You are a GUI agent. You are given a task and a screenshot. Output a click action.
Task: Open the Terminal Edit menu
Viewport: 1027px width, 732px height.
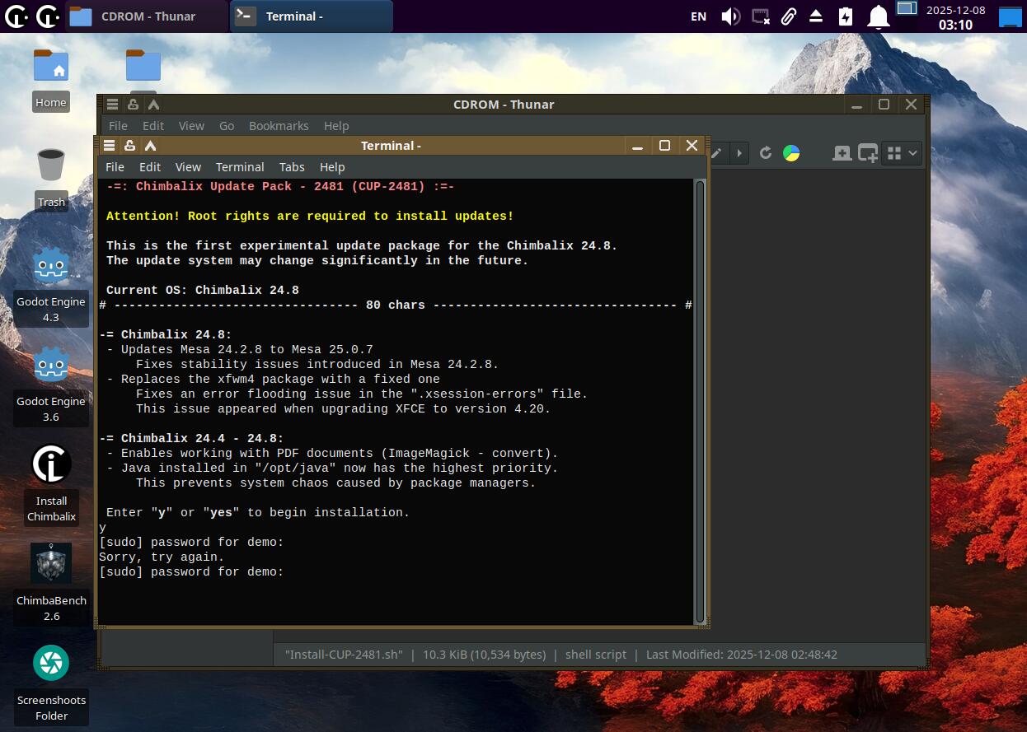point(150,167)
